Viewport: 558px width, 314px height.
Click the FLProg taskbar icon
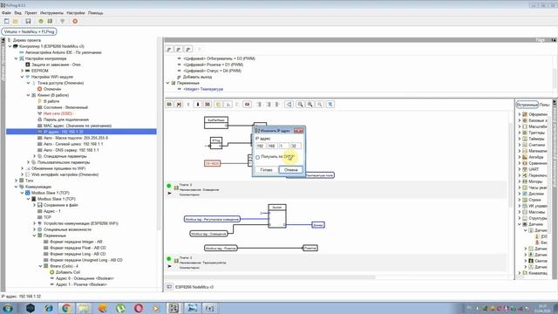coord(174,308)
